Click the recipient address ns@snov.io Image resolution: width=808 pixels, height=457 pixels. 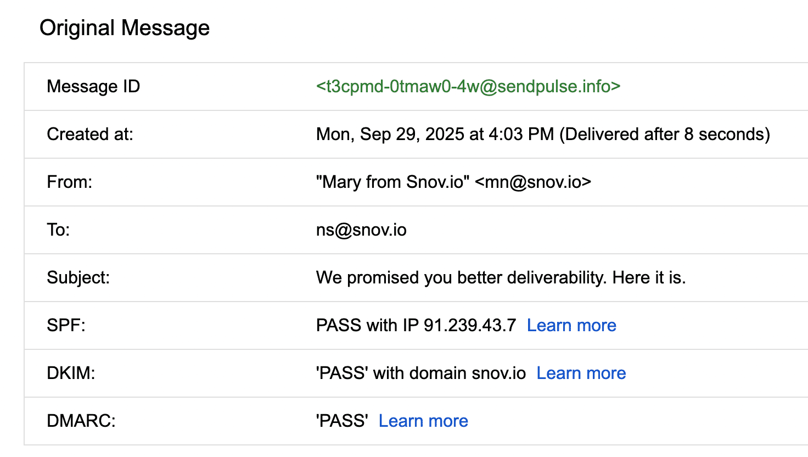[361, 230]
